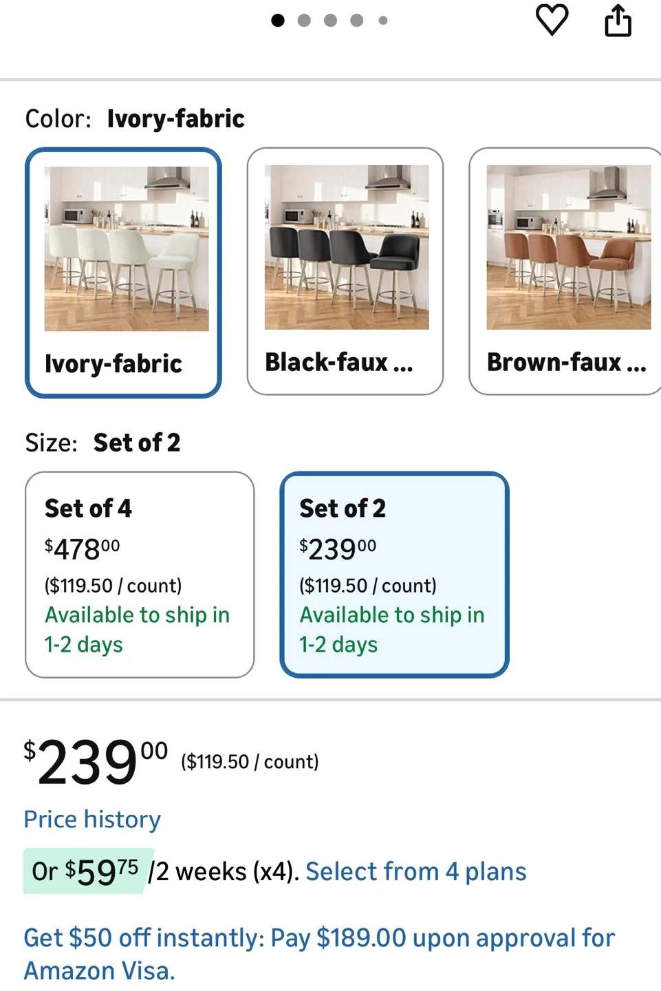Tap the share icon
661x991 pixels.
(618, 20)
